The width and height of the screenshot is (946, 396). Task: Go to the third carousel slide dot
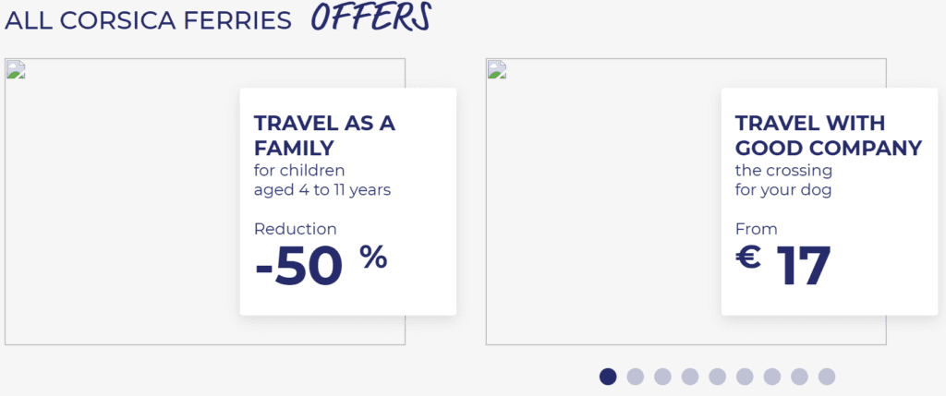[x=662, y=377]
